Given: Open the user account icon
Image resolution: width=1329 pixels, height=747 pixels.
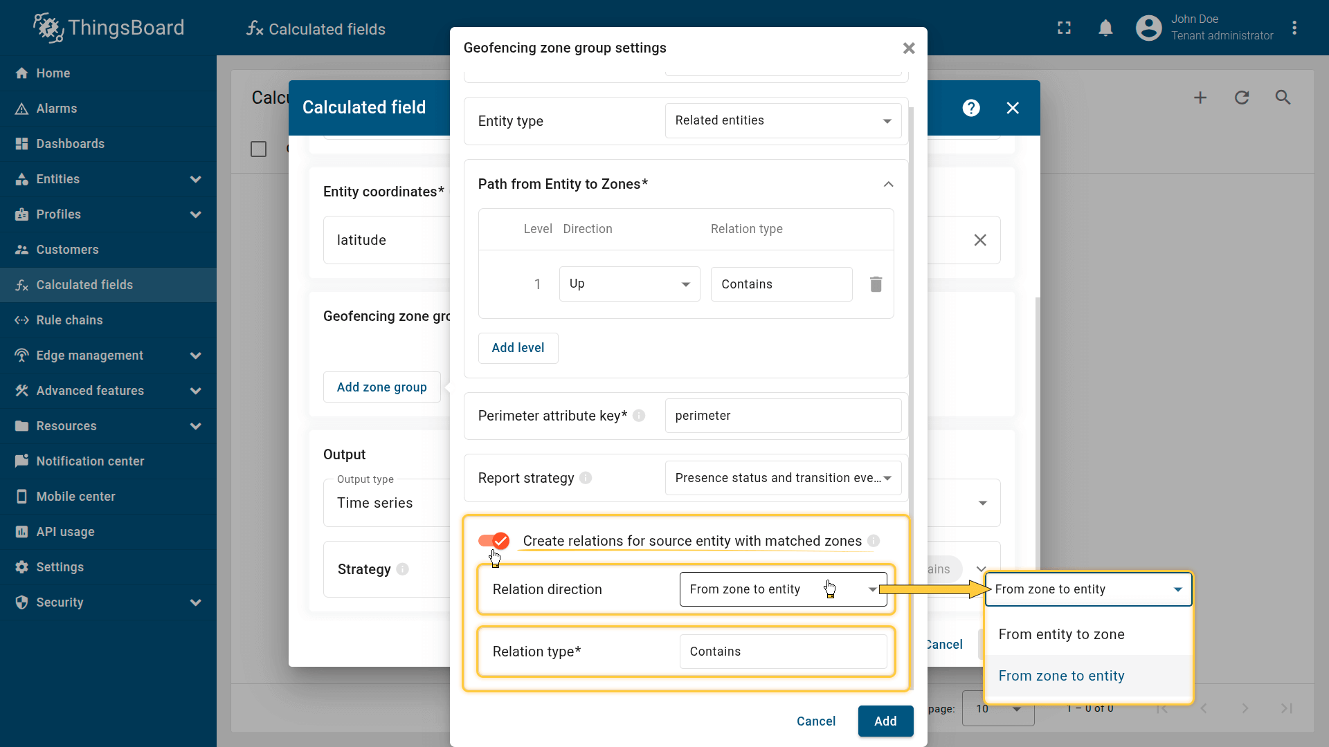Looking at the screenshot, I should (1148, 28).
